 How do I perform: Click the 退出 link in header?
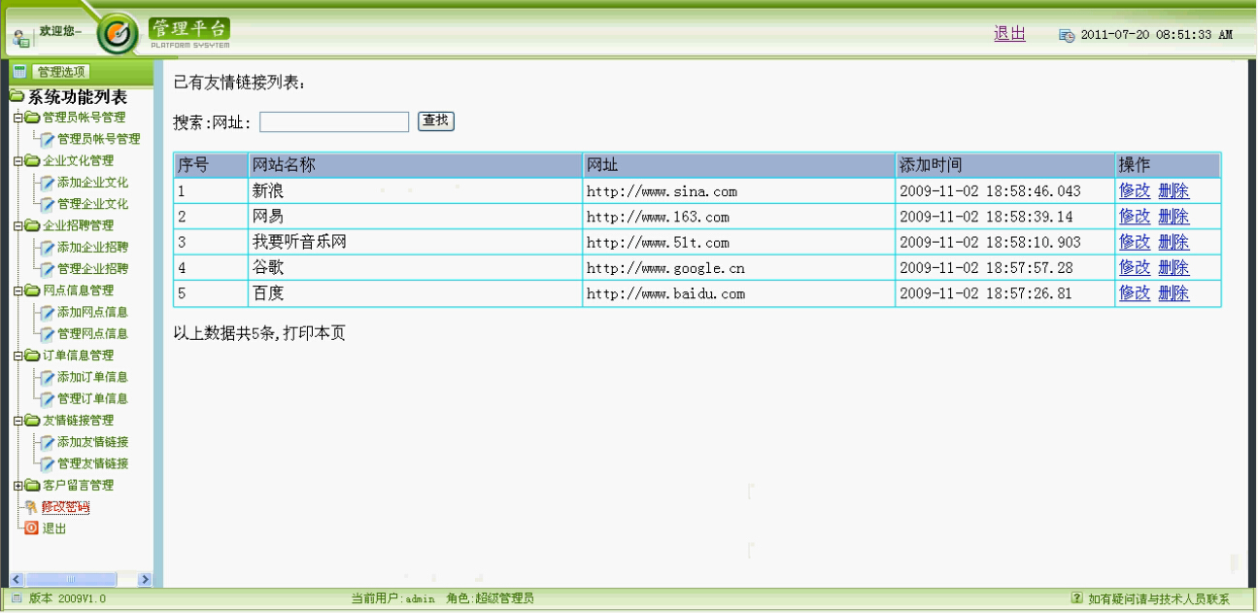click(x=1009, y=33)
